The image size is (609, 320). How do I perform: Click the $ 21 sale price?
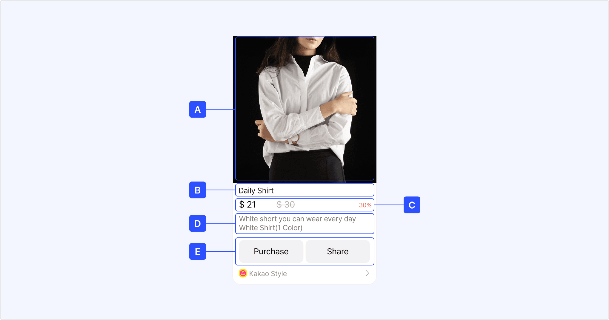pos(247,204)
